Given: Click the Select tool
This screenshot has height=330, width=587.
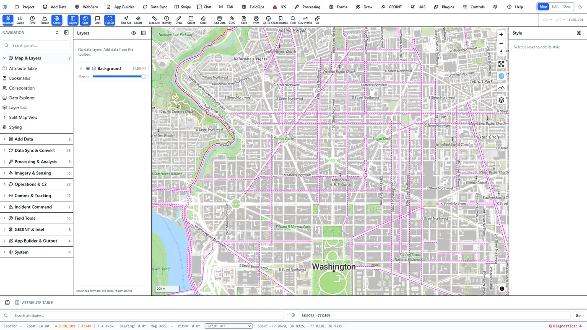Looking at the screenshot, I should click(191, 20).
